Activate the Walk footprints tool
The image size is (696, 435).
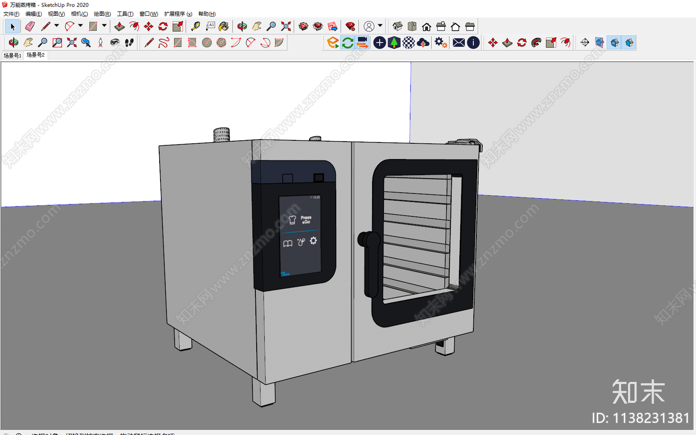(129, 43)
